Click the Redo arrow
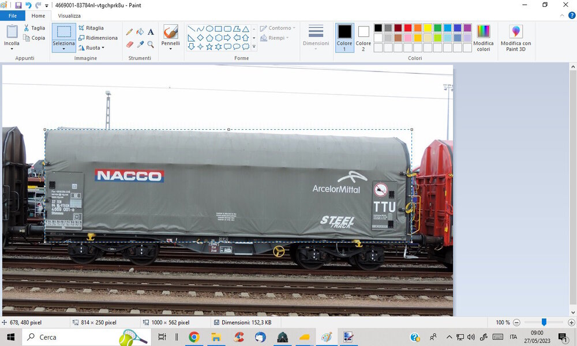 [x=38, y=5]
